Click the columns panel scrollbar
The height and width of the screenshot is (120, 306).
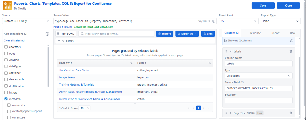(x=300, y=86)
